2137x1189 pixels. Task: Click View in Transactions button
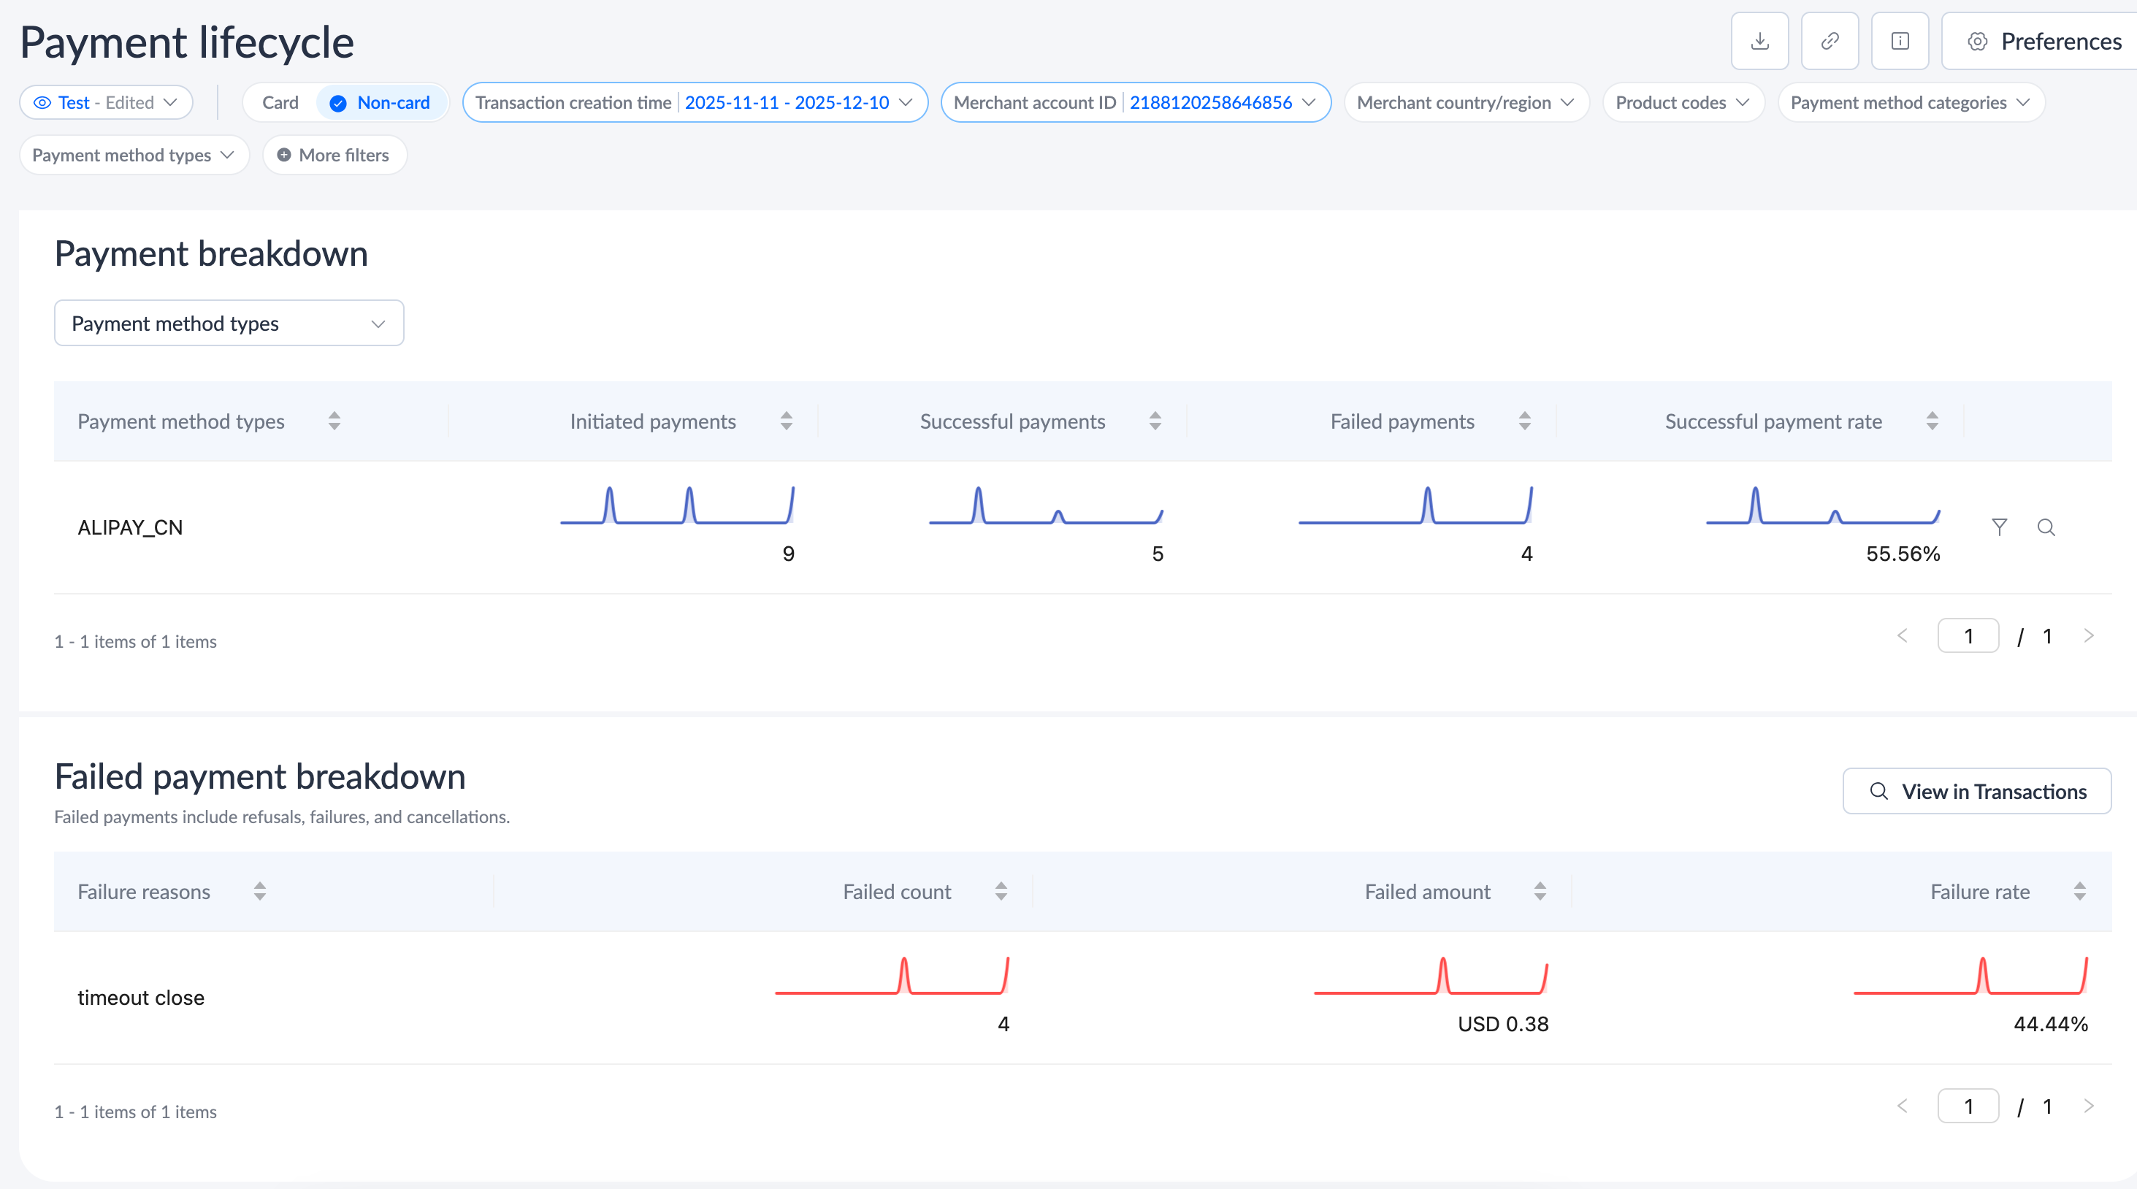[1976, 792]
